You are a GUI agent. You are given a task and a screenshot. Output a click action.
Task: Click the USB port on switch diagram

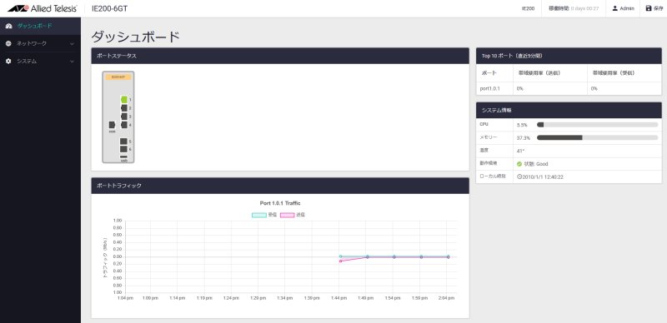coord(123,157)
